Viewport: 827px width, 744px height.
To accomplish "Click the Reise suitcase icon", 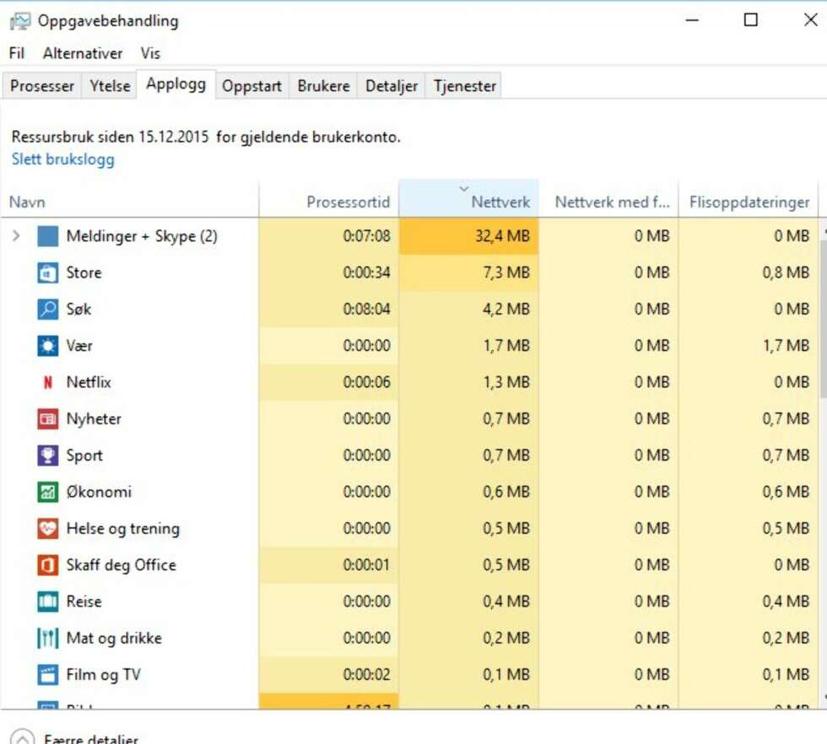I will (x=47, y=601).
